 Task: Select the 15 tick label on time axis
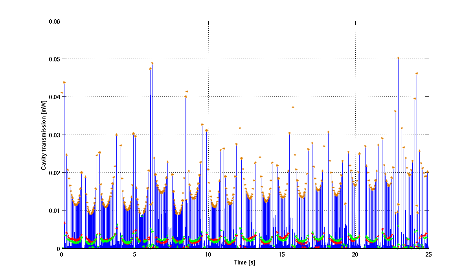[x=282, y=254]
